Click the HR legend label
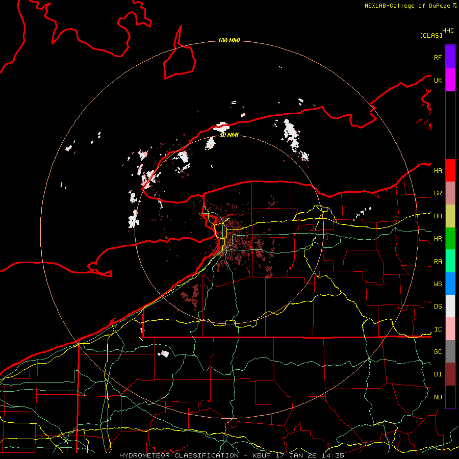The image size is (459, 459). tap(438, 239)
